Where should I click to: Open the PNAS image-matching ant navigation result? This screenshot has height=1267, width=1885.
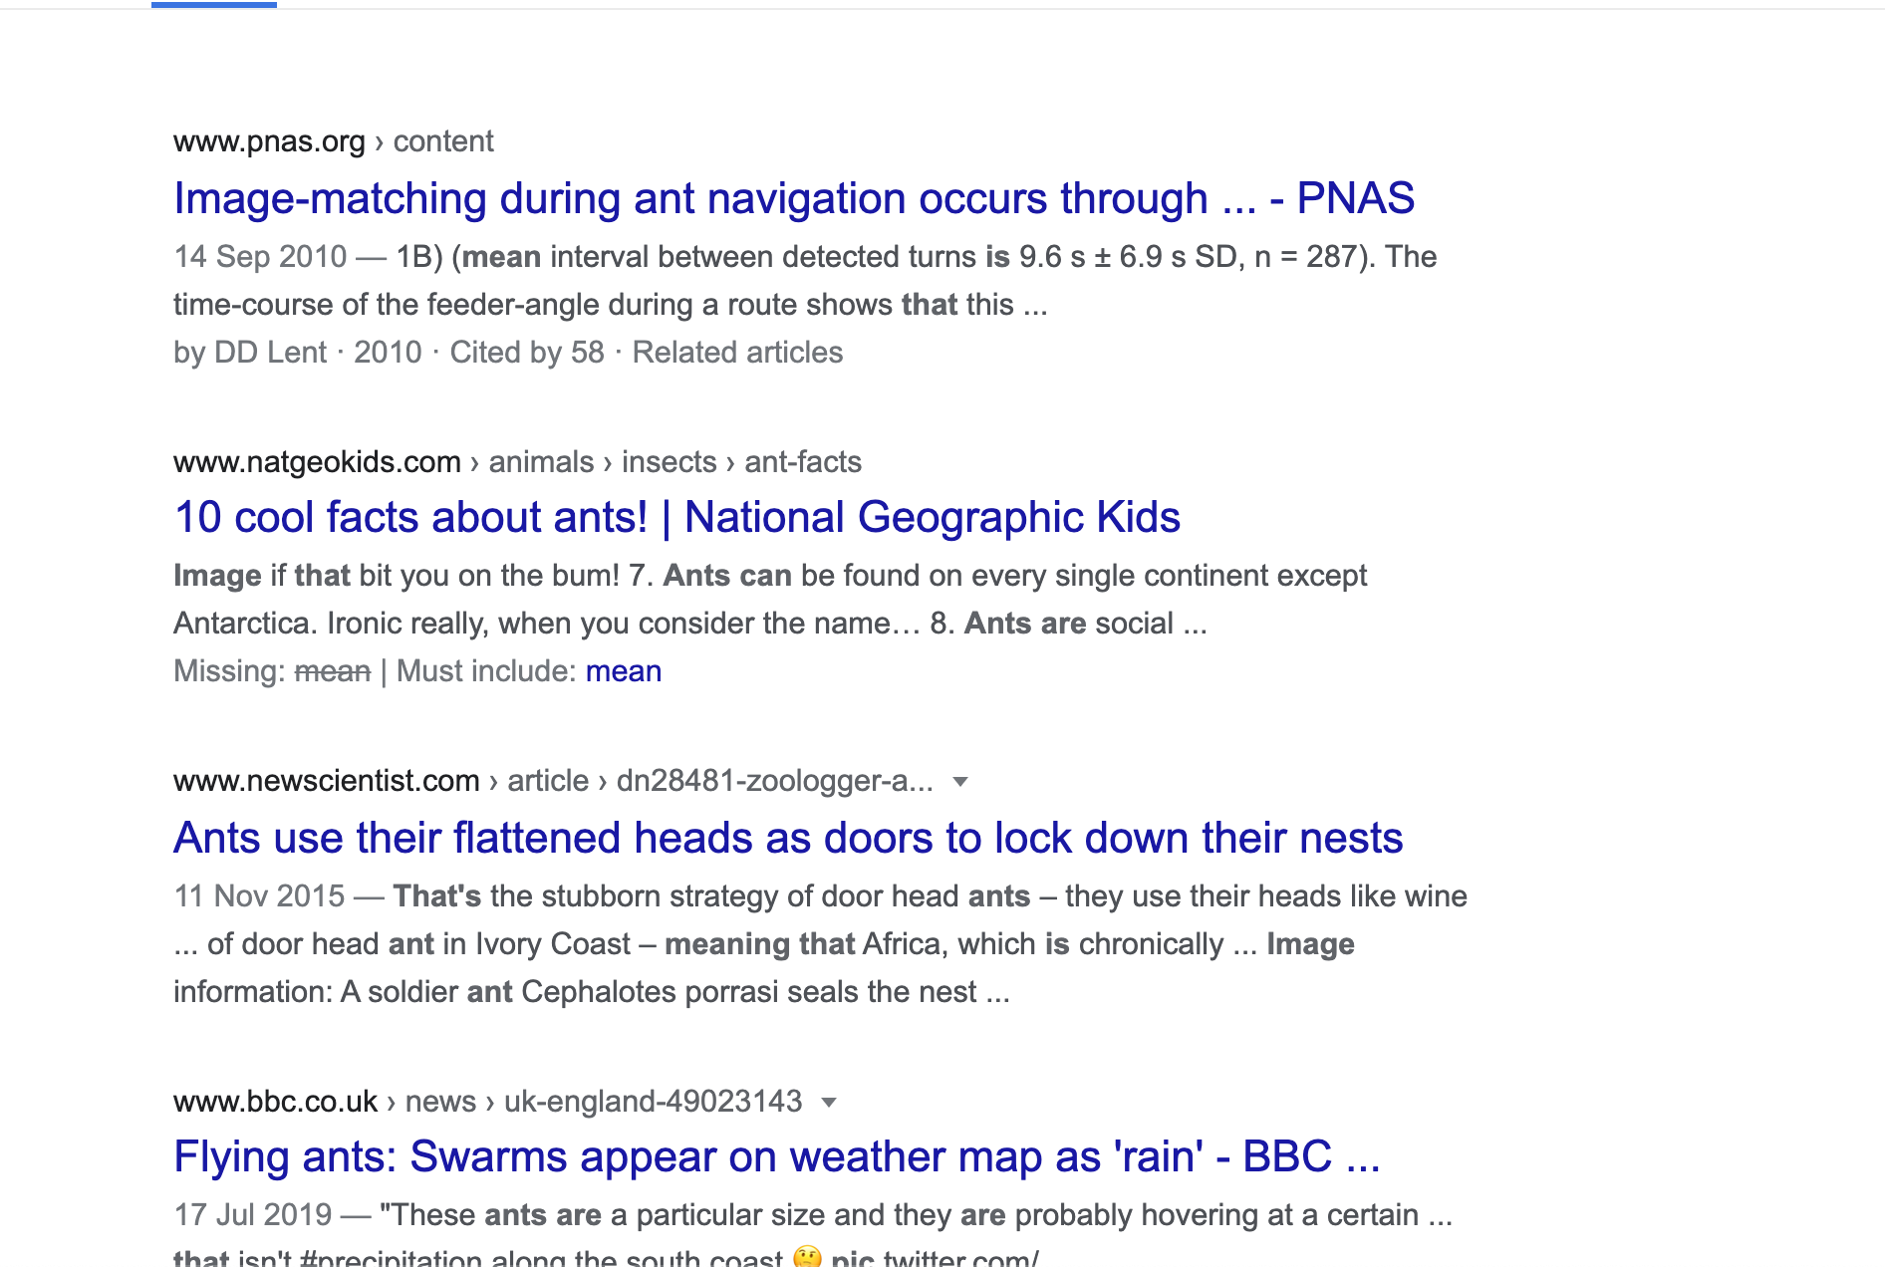point(794,198)
